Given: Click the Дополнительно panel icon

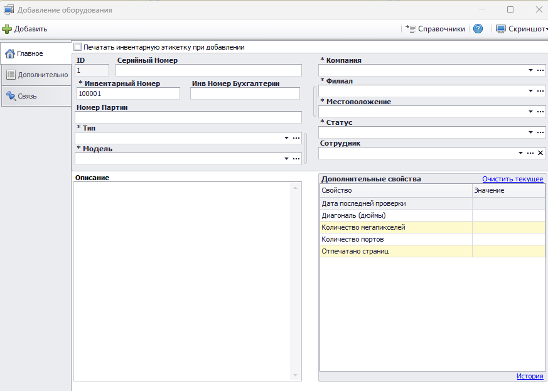Looking at the screenshot, I should pos(11,75).
